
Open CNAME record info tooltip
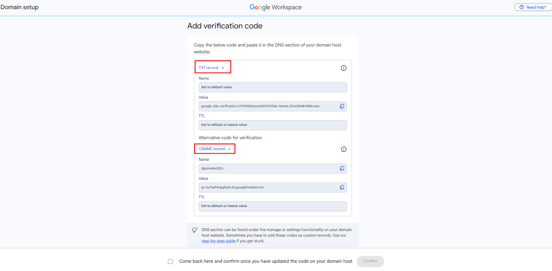click(344, 149)
